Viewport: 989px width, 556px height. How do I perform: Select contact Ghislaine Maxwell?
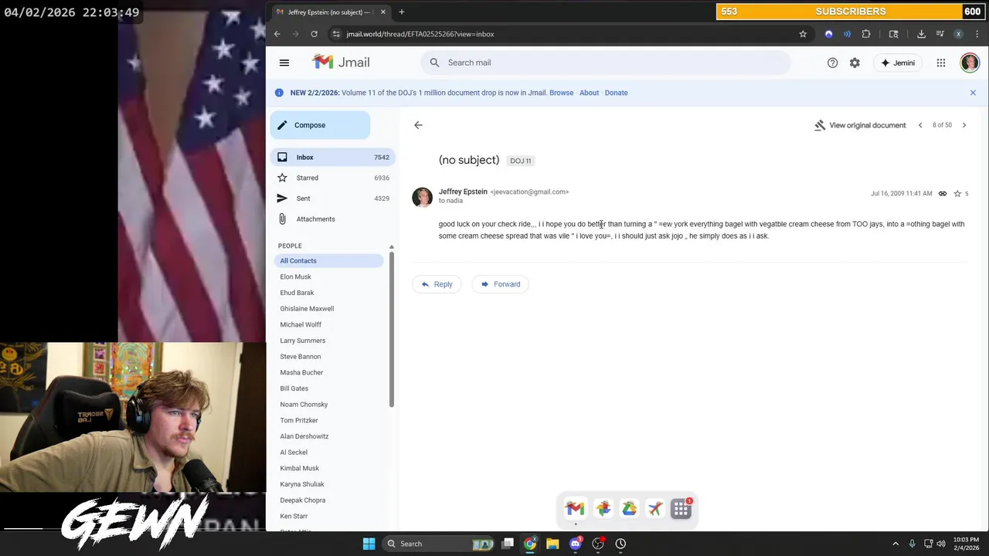coord(307,309)
